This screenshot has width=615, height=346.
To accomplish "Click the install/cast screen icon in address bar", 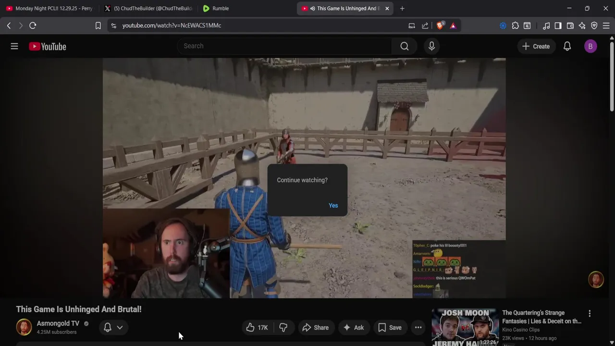I will click(412, 25).
